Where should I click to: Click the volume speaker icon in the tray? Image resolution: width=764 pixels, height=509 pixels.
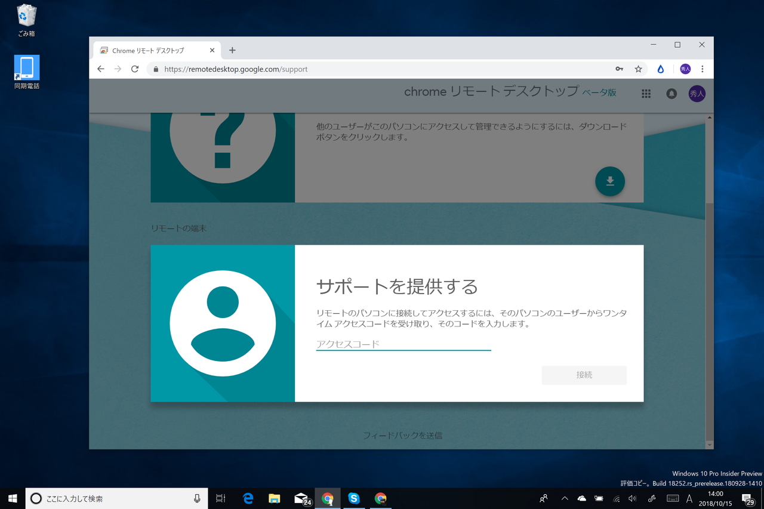pyautogui.click(x=633, y=498)
